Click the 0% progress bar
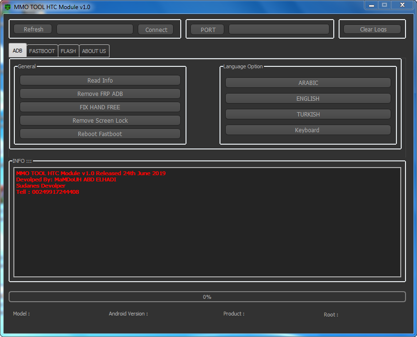Viewport: 417px width, 337px height. click(x=207, y=297)
